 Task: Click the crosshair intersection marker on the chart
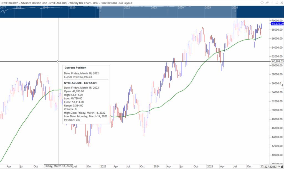coord(58,61)
